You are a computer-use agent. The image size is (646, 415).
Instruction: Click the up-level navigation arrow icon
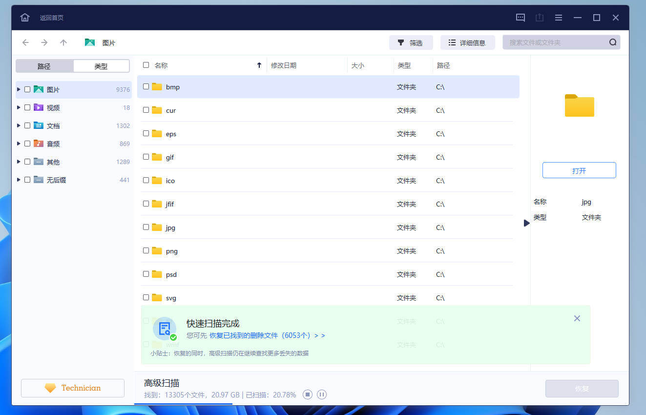click(x=63, y=42)
